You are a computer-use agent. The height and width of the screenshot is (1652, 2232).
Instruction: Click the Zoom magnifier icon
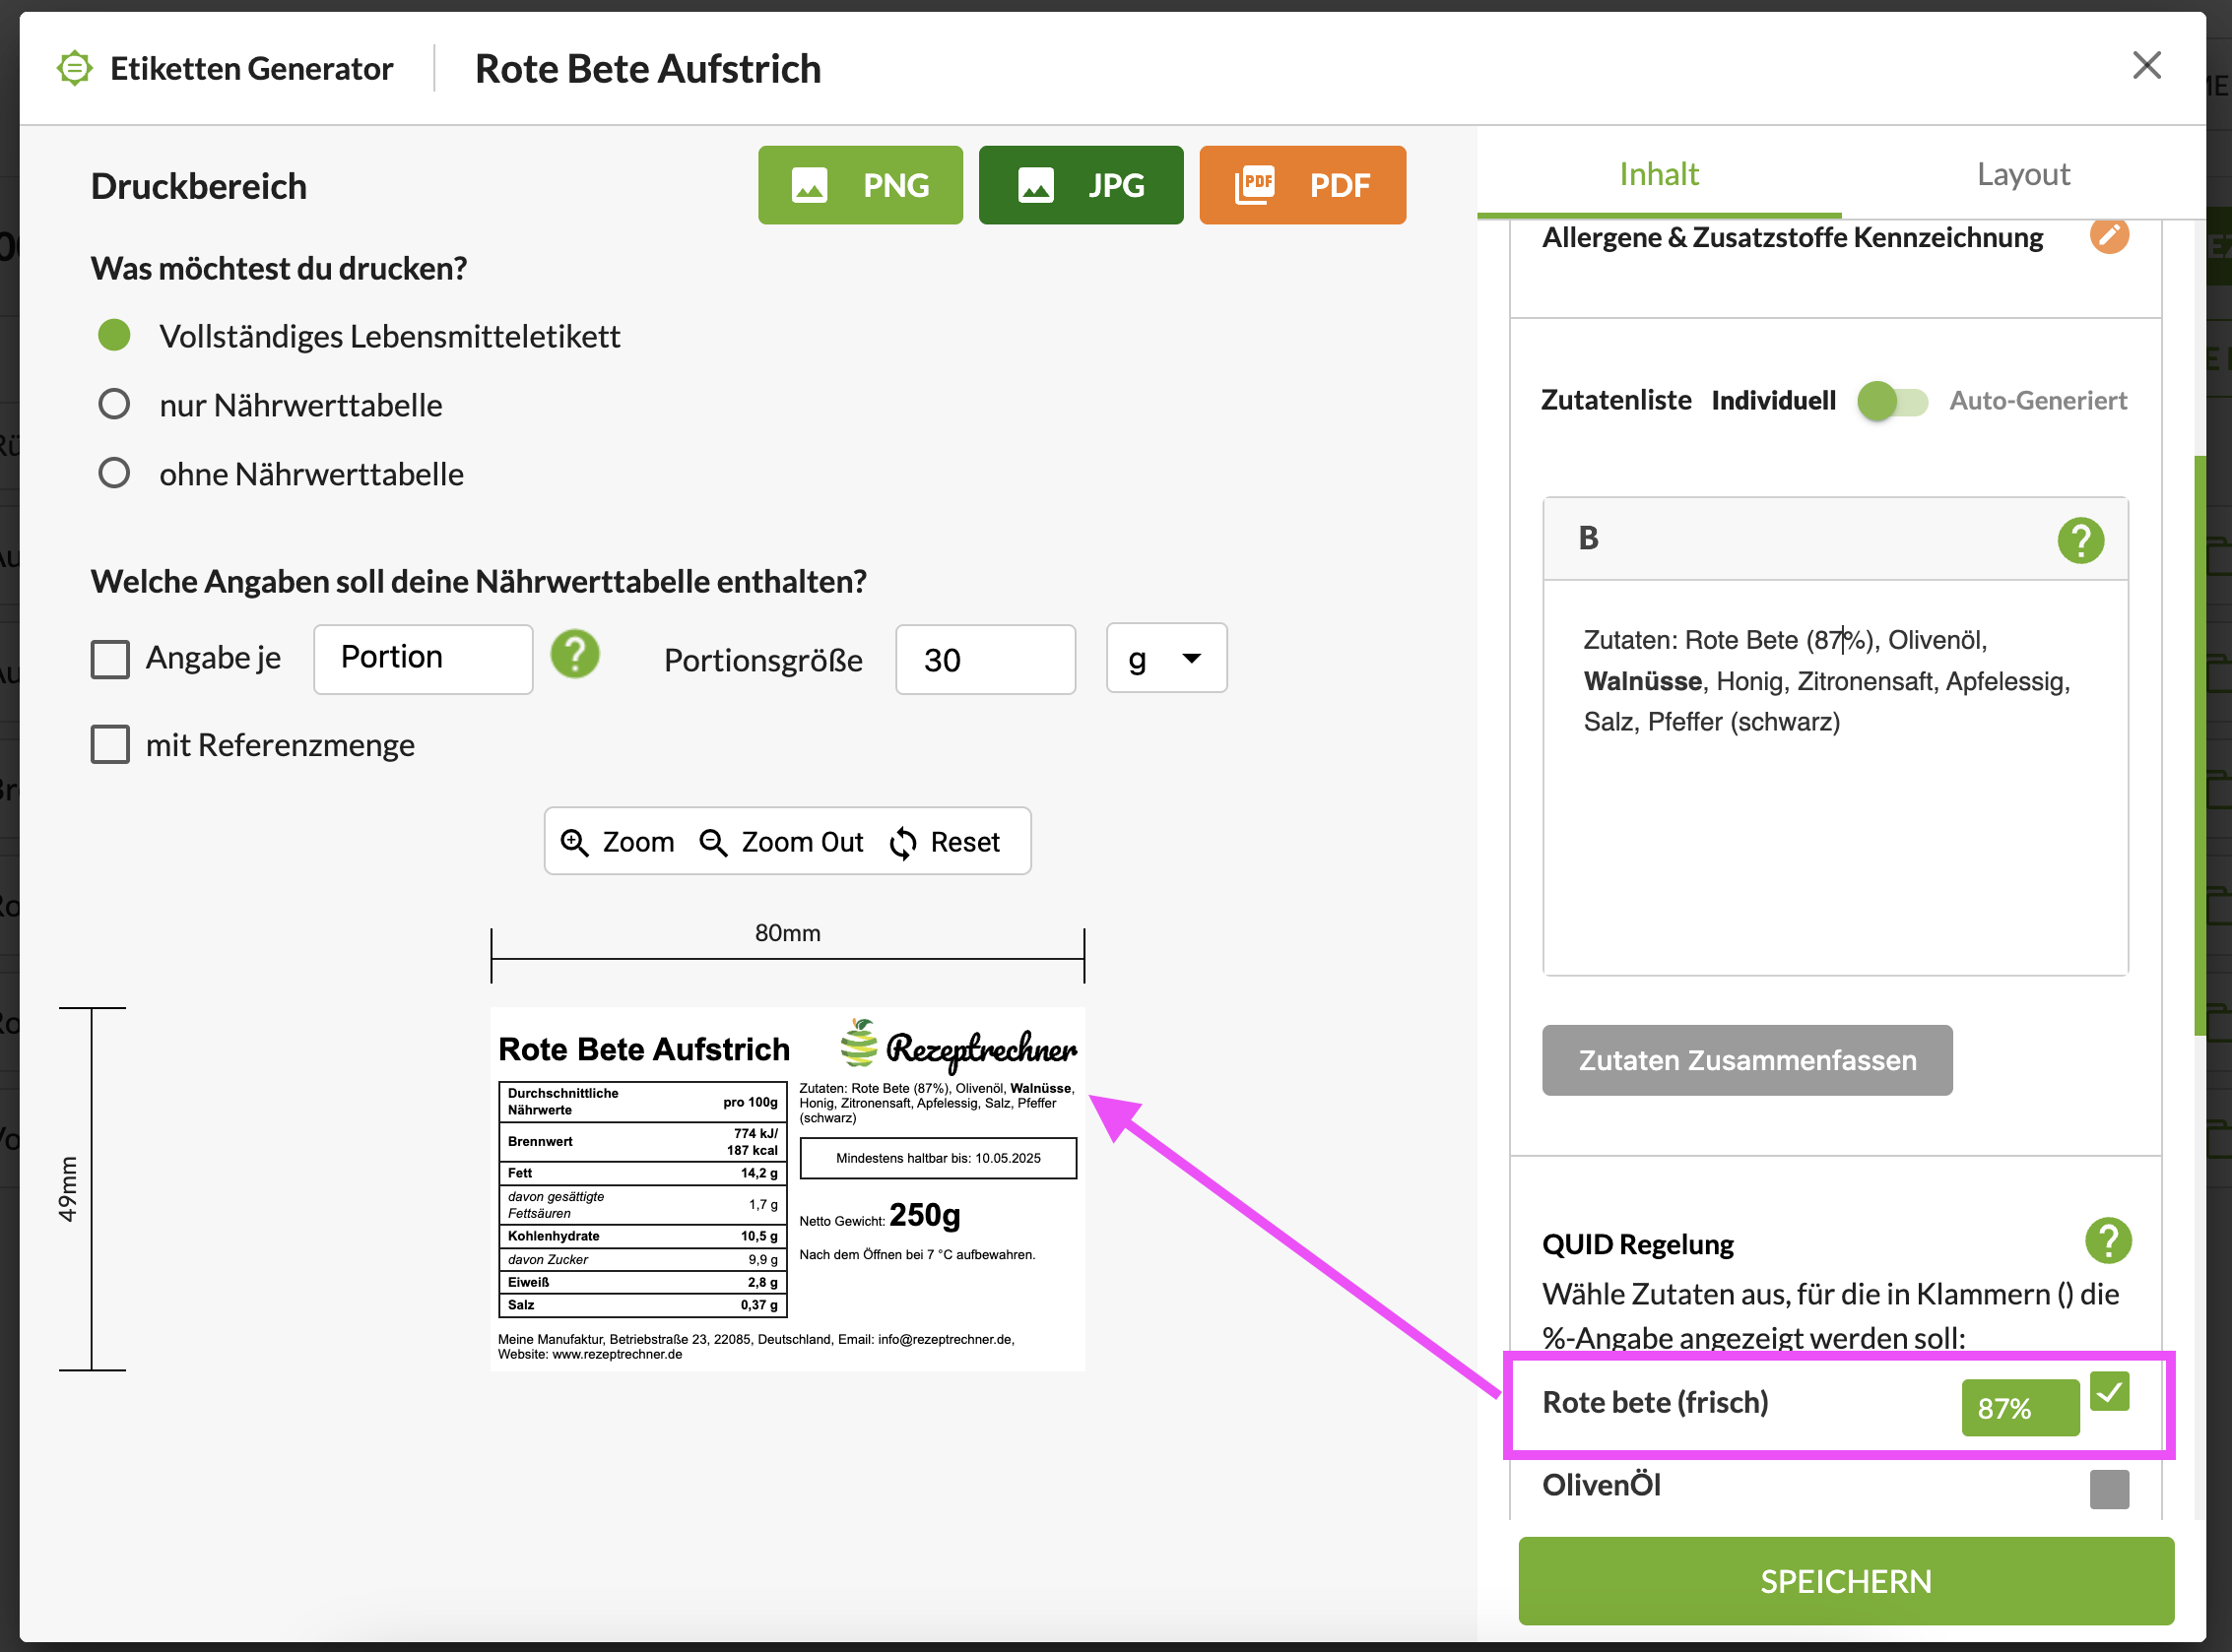574,843
